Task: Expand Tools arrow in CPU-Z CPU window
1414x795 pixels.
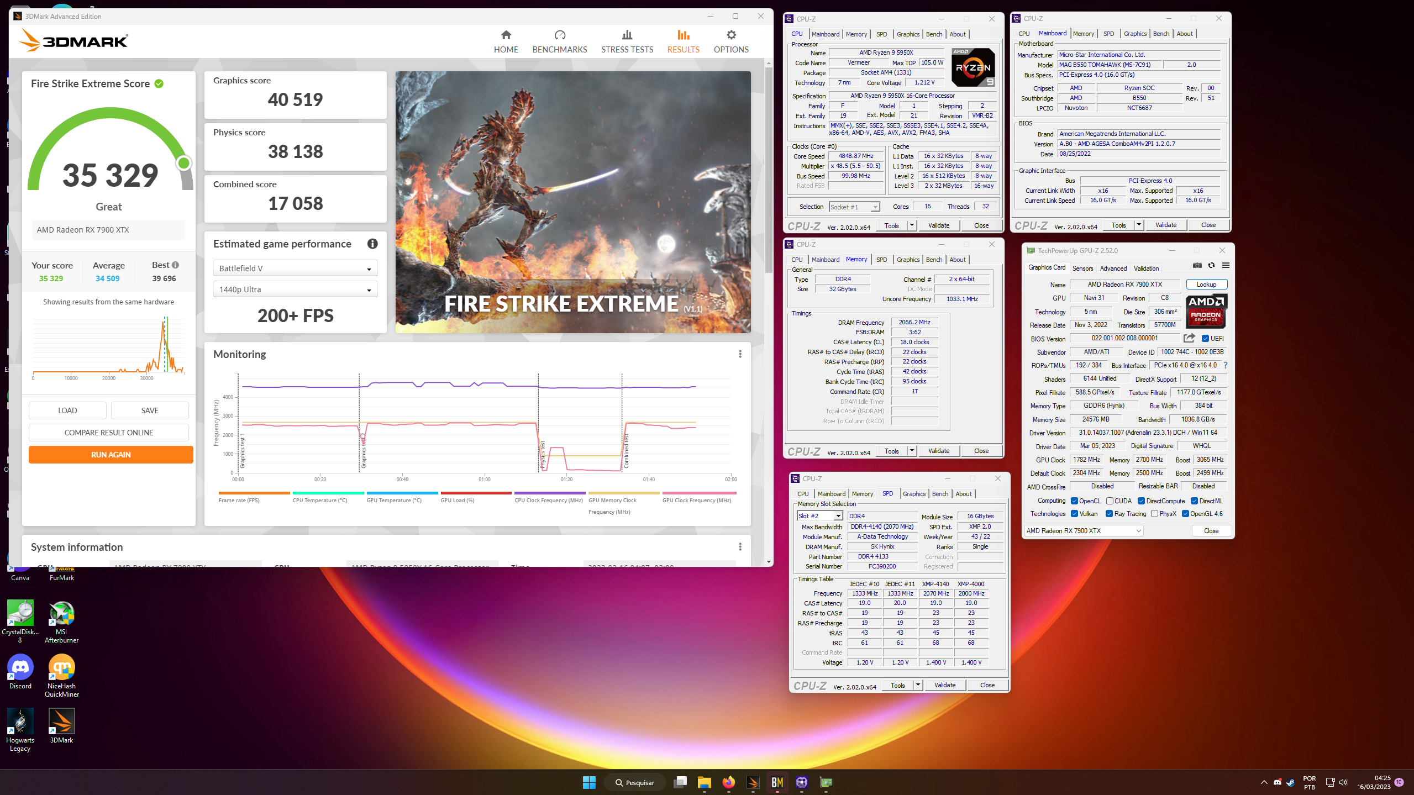Action: click(x=912, y=225)
